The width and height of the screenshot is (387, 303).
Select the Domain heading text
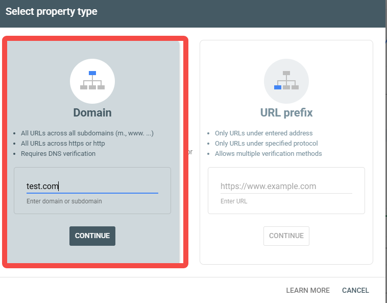tap(92, 112)
